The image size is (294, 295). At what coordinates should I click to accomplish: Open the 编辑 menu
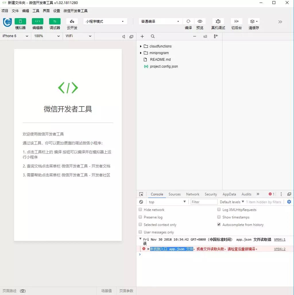pos(25,11)
